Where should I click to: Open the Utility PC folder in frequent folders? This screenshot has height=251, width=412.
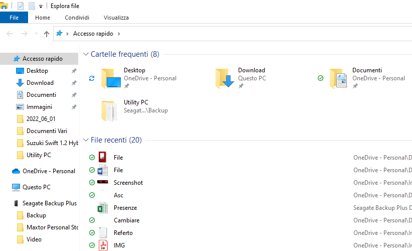tap(111, 110)
